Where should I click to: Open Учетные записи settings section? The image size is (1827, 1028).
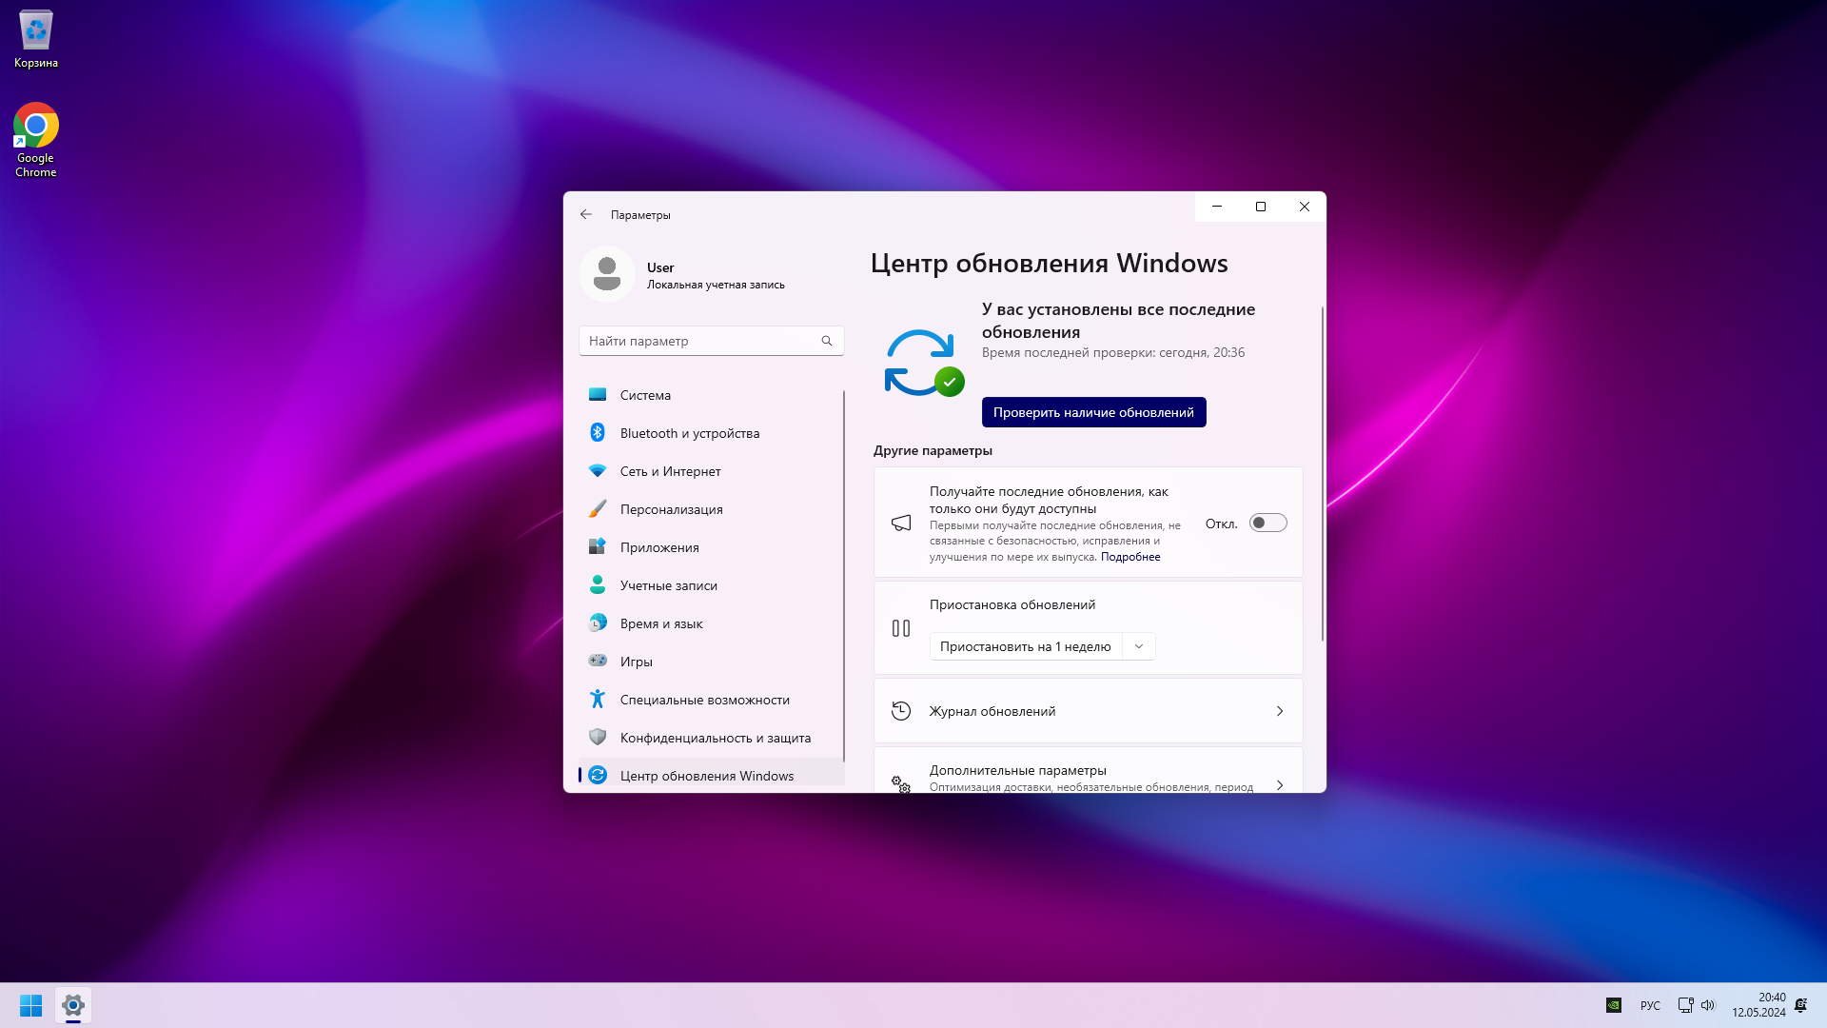coord(668,585)
